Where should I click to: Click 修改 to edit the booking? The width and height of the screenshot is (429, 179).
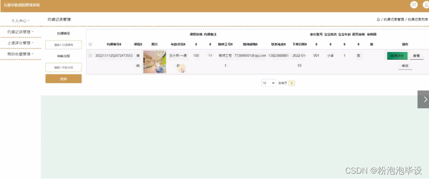tap(405, 66)
